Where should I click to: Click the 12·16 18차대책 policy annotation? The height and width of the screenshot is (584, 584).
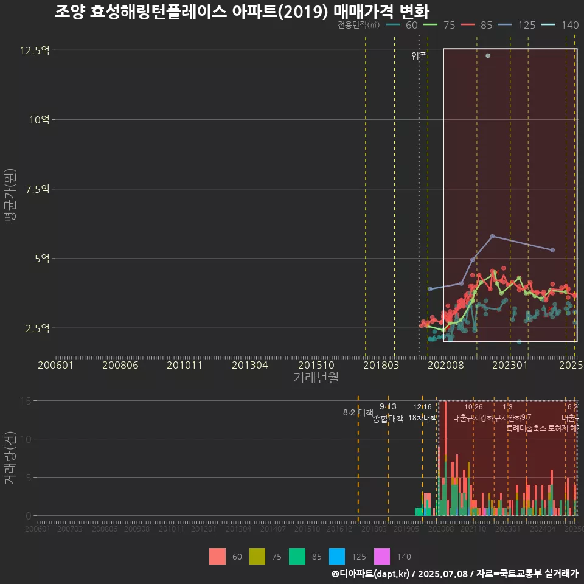point(422,412)
